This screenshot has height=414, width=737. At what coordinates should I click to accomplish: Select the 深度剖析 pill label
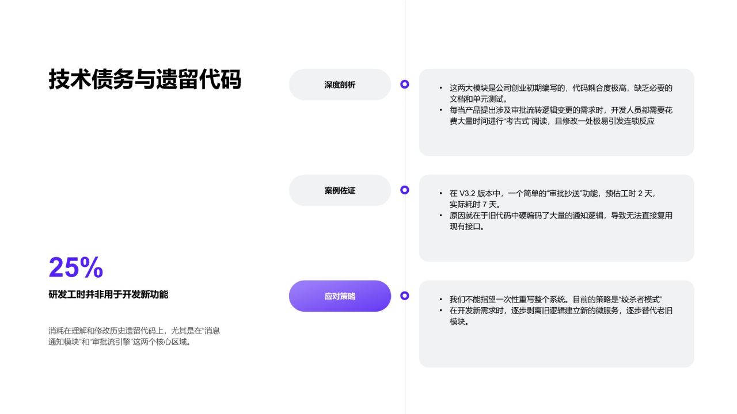tap(340, 85)
